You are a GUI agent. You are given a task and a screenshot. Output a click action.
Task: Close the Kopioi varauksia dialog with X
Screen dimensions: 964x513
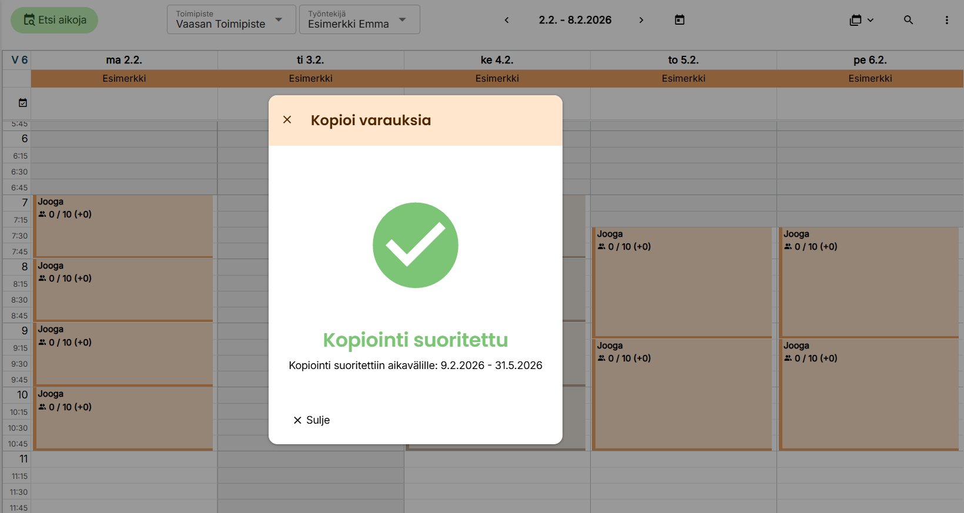point(287,120)
